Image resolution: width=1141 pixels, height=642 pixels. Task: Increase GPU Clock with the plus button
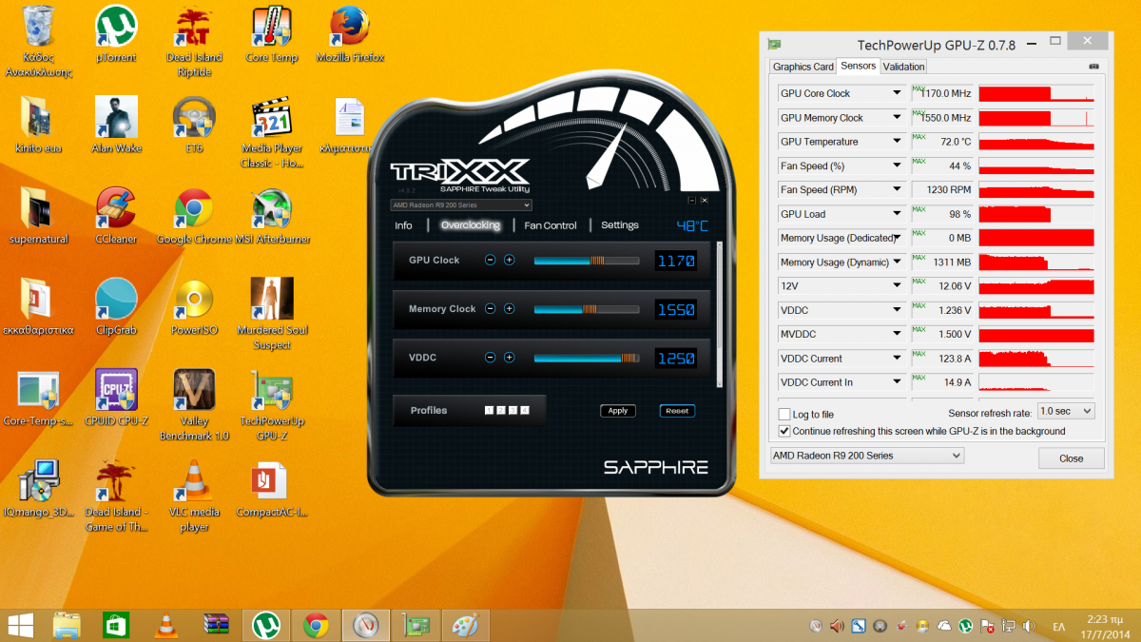coord(510,260)
